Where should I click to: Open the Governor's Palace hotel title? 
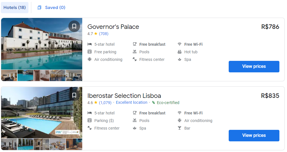coord(113,27)
